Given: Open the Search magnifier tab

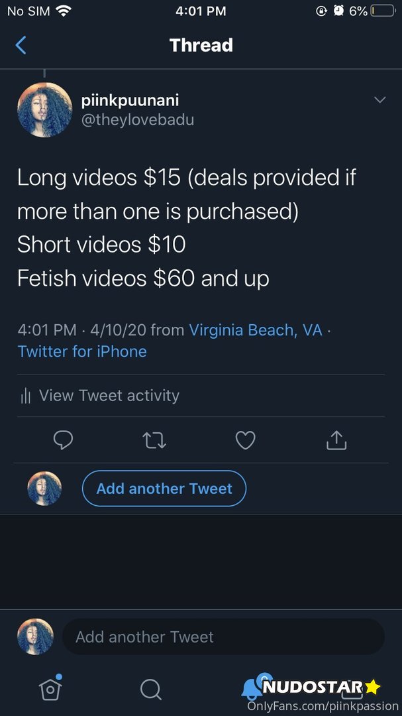Looking at the screenshot, I should click(151, 689).
